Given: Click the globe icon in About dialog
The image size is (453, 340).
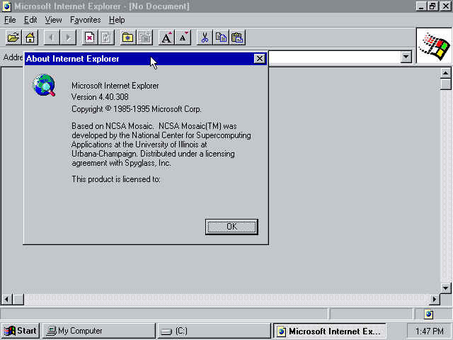Looking at the screenshot, I should [44, 85].
